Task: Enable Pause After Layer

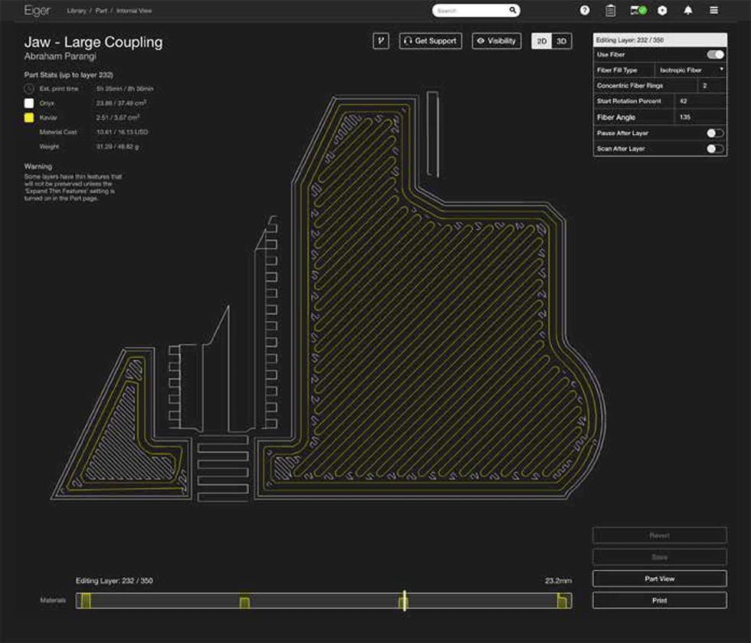Action: [716, 133]
